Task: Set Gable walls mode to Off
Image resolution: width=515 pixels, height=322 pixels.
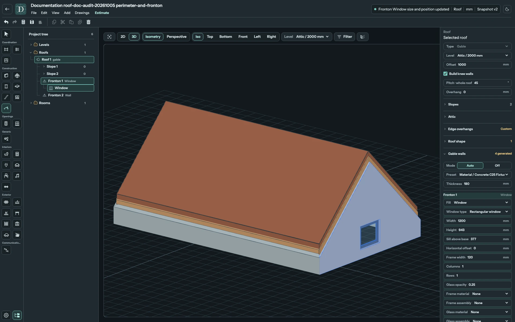Action: [497, 166]
